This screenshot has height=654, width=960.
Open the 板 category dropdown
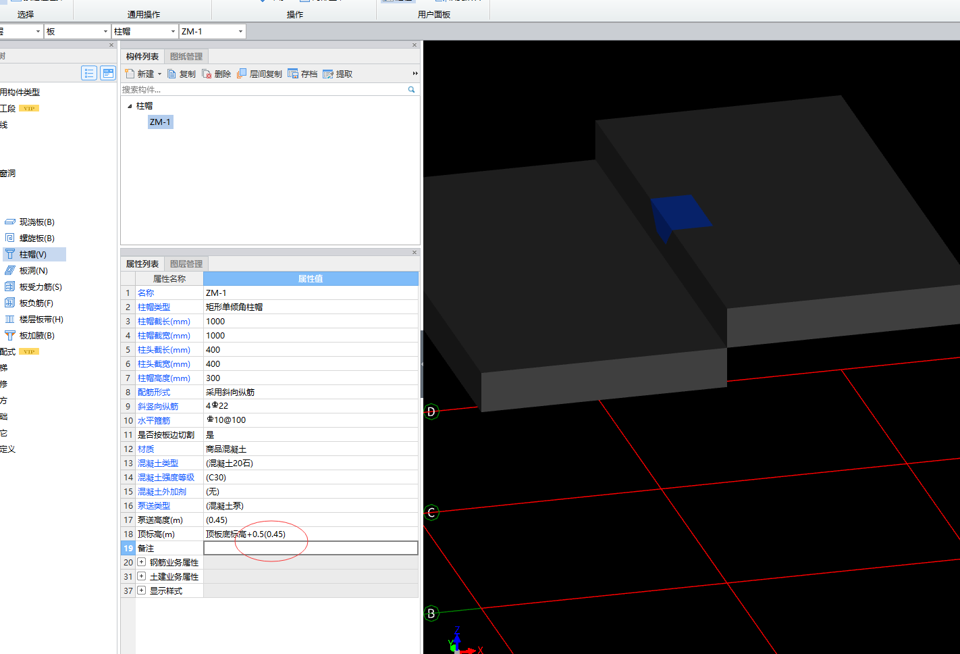point(105,32)
